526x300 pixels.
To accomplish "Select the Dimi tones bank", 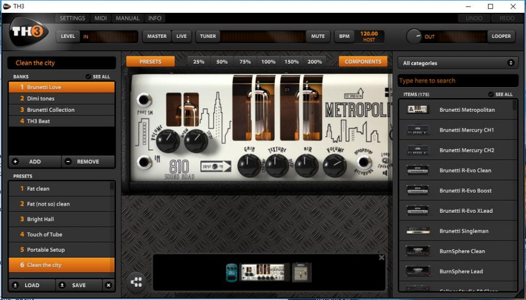I will pos(62,98).
